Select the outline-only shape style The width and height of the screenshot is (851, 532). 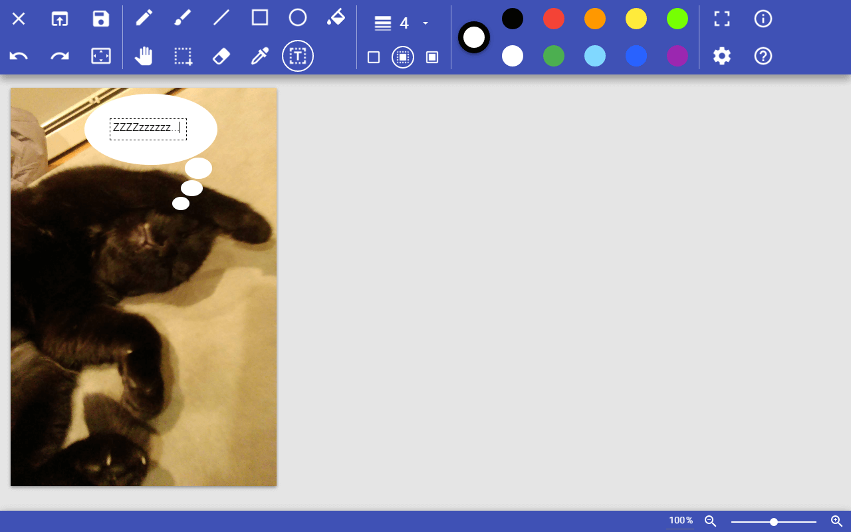click(374, 58)
